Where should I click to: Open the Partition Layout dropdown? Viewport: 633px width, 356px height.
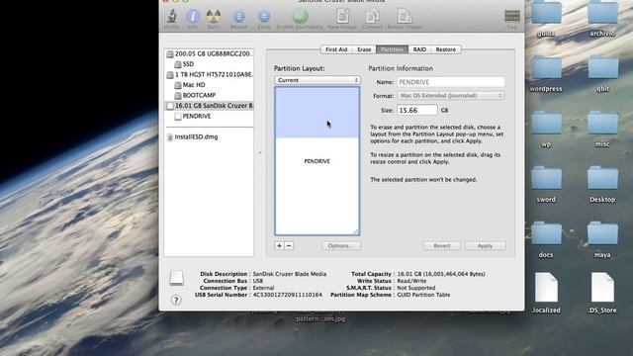317,80
